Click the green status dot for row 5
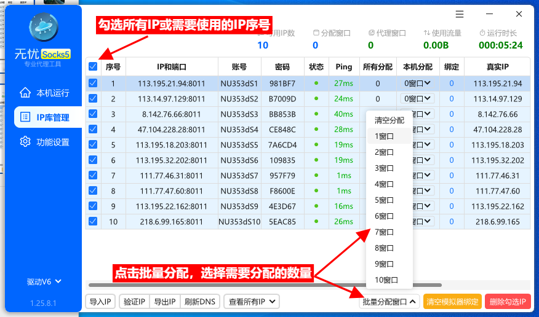This screenshot has width=539, height=317. 316,144
